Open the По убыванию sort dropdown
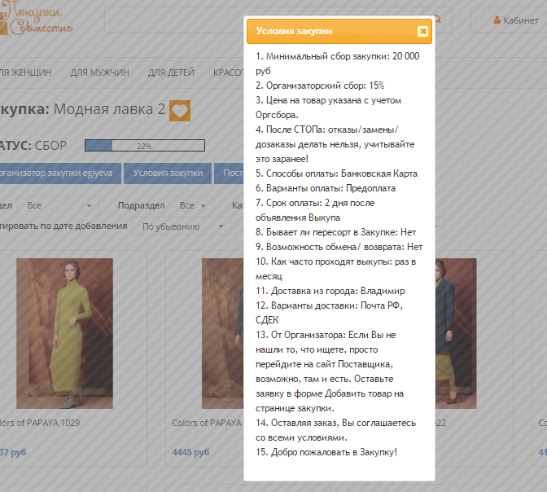 click(182, 226)
